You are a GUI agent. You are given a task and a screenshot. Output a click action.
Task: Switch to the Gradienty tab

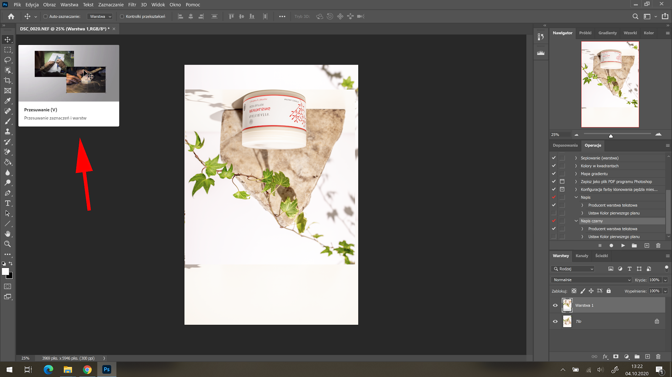(607, 33)
